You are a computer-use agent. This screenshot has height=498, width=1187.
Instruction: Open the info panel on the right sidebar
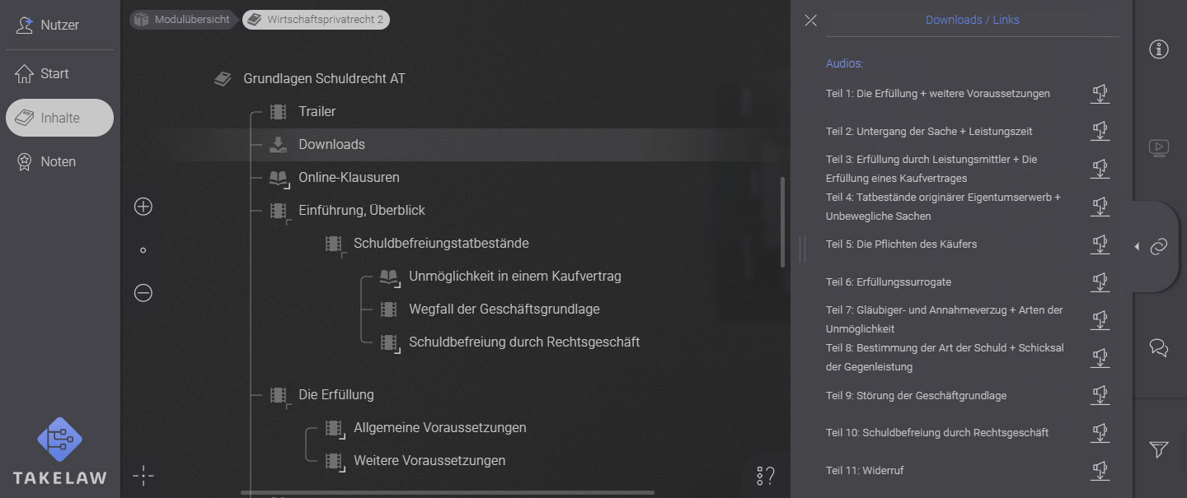(x=1158, y=49)
